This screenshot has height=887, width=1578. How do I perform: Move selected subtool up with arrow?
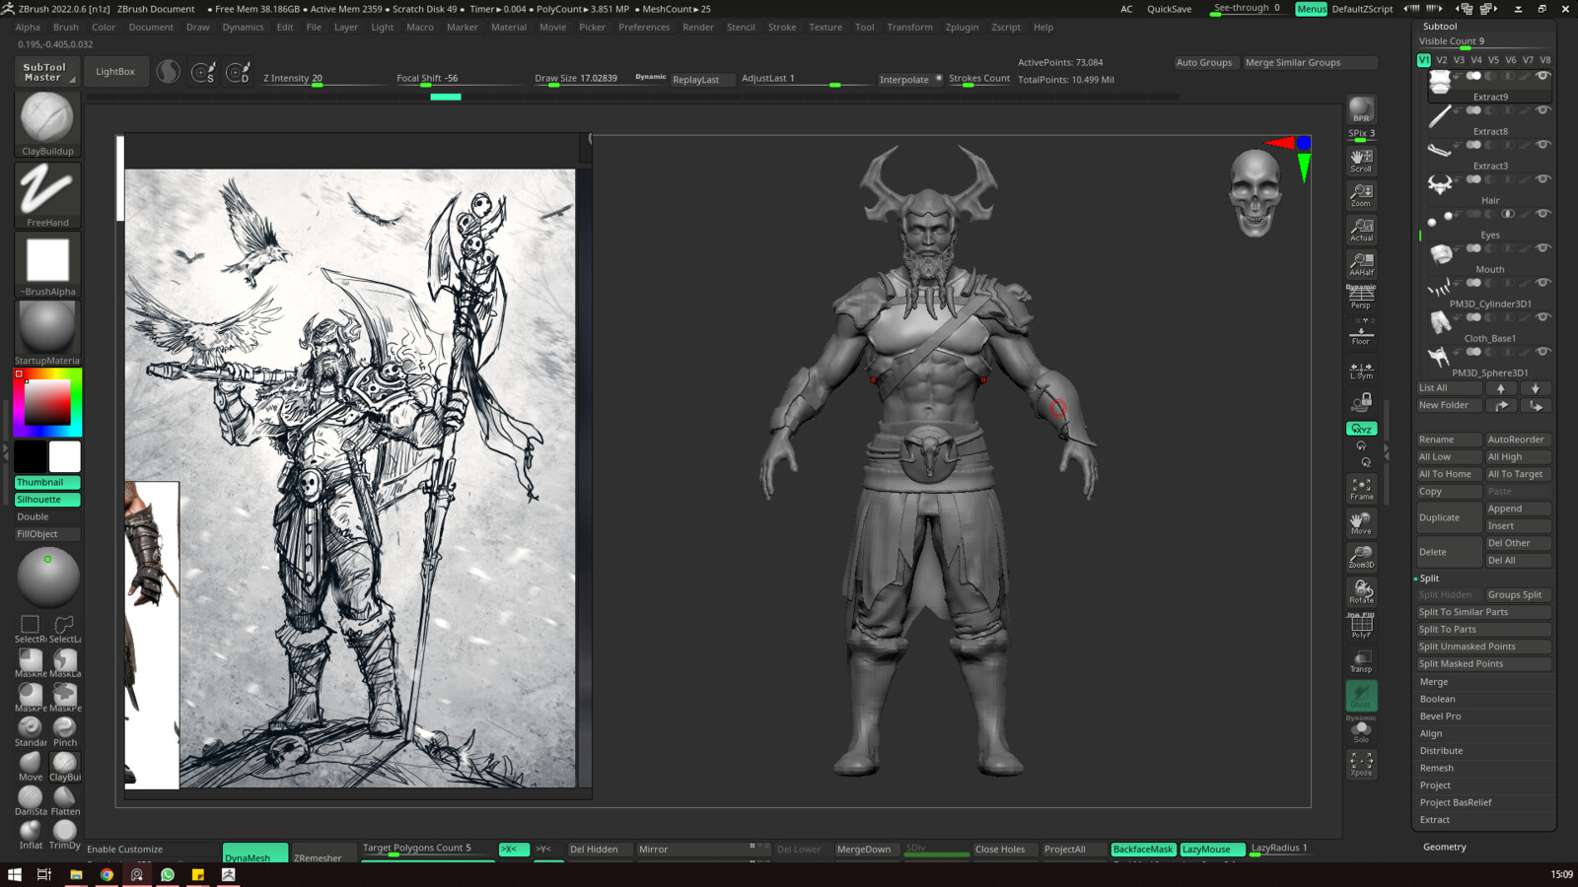1501,388
